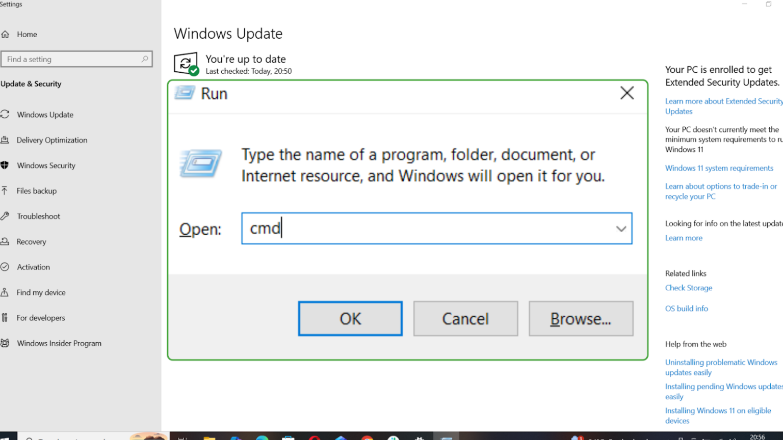This screenshot has height=440, width=783.
Task: Open the Windows 11 system requirements link
Action: pyautogui.click(x=719, y=168)
